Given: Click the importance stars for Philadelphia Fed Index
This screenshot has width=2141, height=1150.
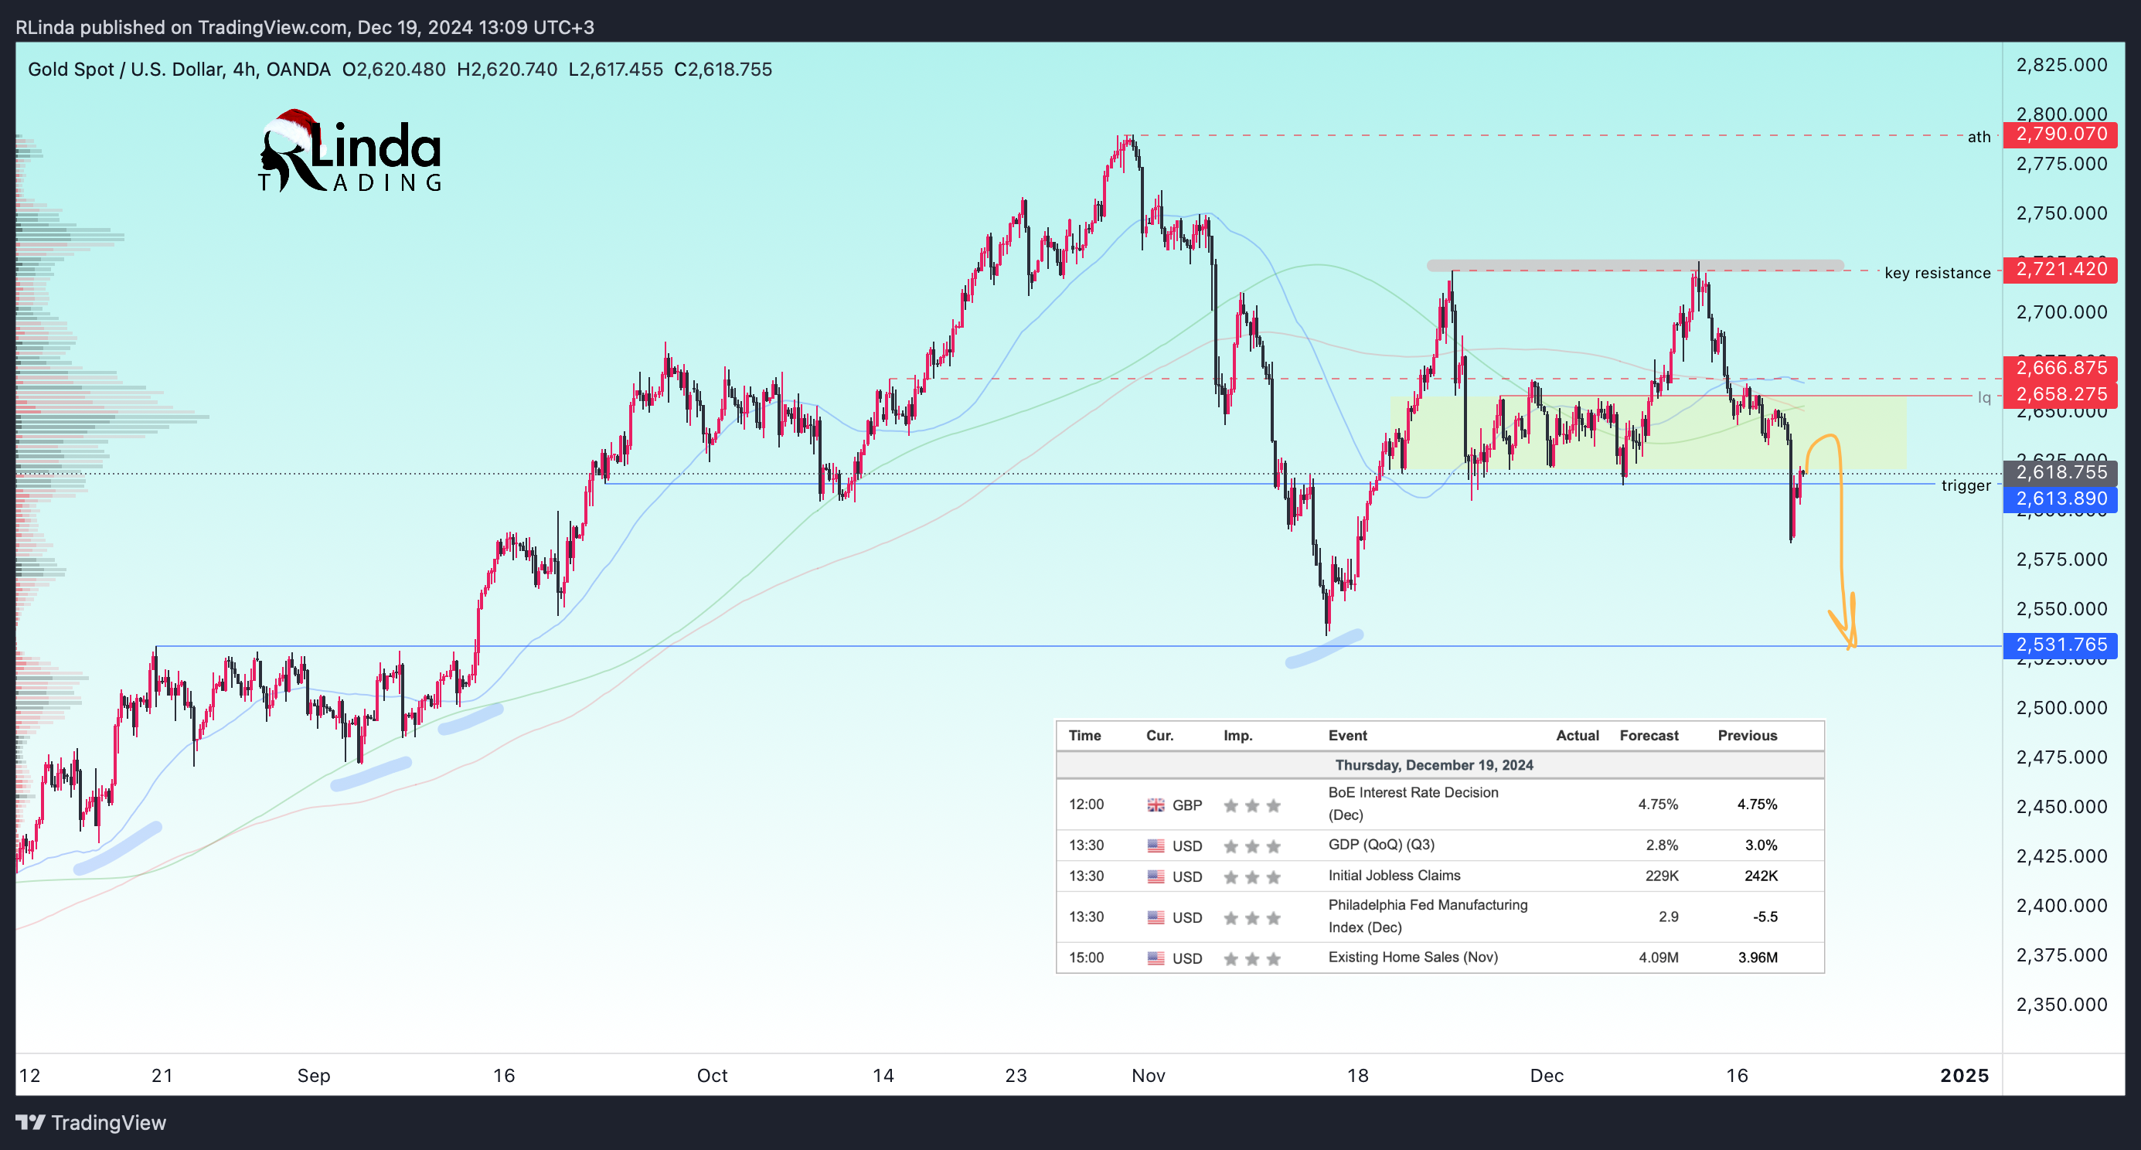Looking at the screenshot, I should (x=1251, y=917).
